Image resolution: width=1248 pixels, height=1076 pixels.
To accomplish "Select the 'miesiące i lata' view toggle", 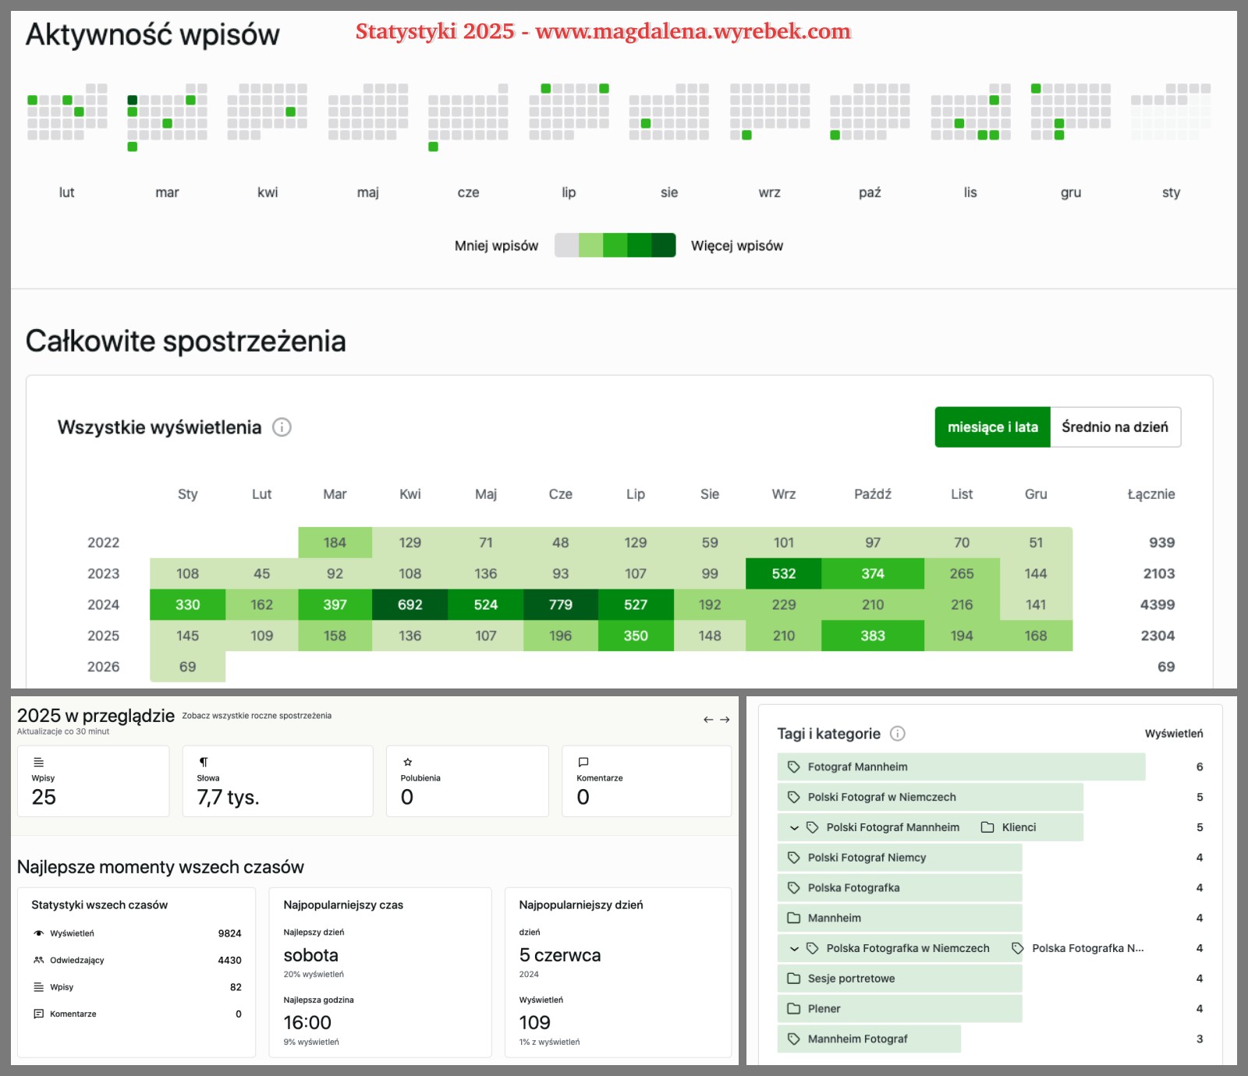I will (992, 427).
